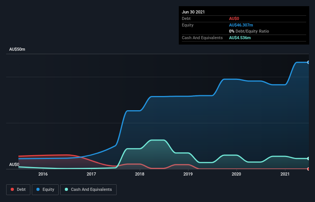Select the Equity end-point marker on chart
The image size is (315, 202).
click(308, 62)
